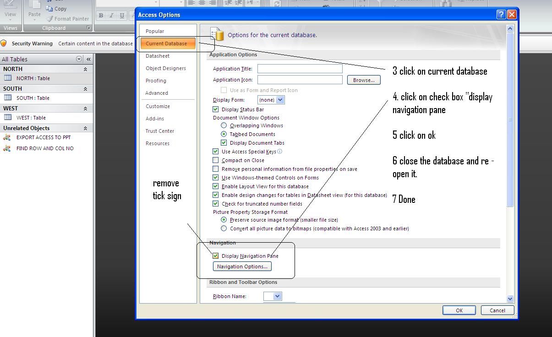Click the Help question mark on Access Options

(x=500, y=14)
